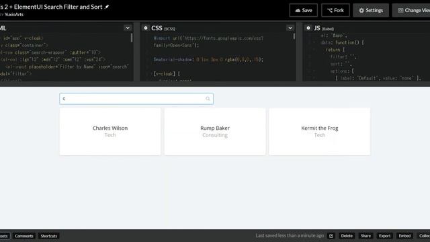This screenshot has height=242, width=430.
Task: Open the Shortcuts panel
Action: coord(49,236)
